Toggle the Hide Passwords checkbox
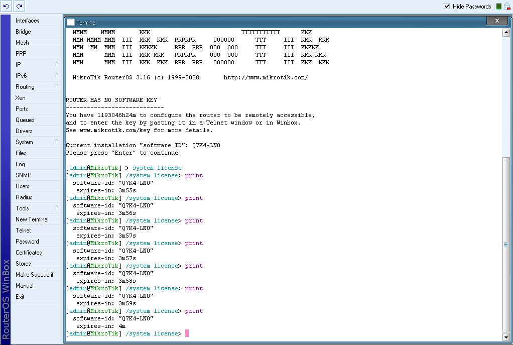The height and width of the screenshot is (345, 513). tap(447, 6)
